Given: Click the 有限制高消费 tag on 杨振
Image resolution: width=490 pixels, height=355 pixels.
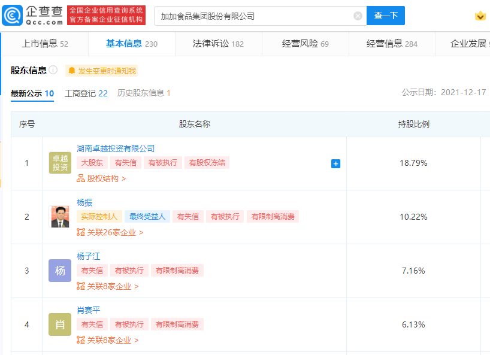Looking at the screenshot, I should (273, 217).
